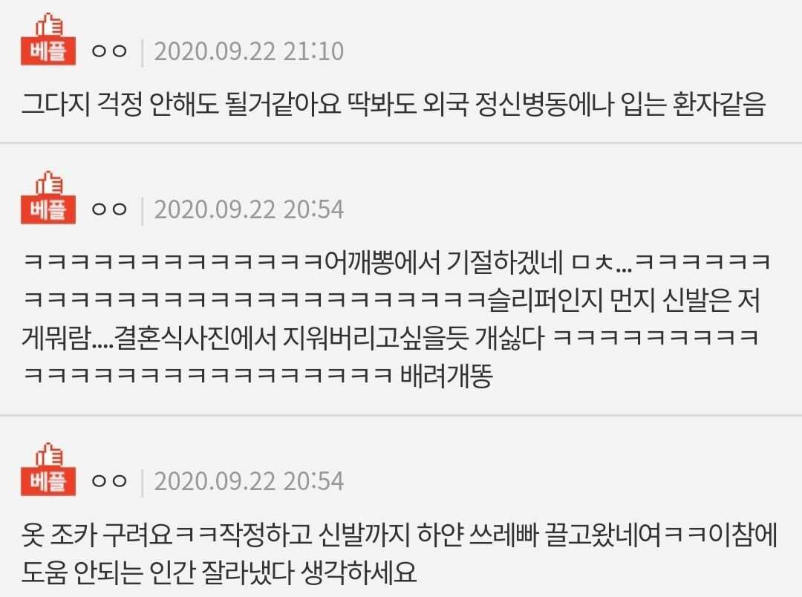This screenshot has height=597, width=802.
Task: Click the timestamp 2020.09.22 21:10
Action: point(249,51)
